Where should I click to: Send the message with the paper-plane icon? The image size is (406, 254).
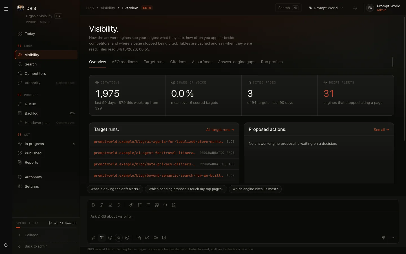tap(383, 238)
